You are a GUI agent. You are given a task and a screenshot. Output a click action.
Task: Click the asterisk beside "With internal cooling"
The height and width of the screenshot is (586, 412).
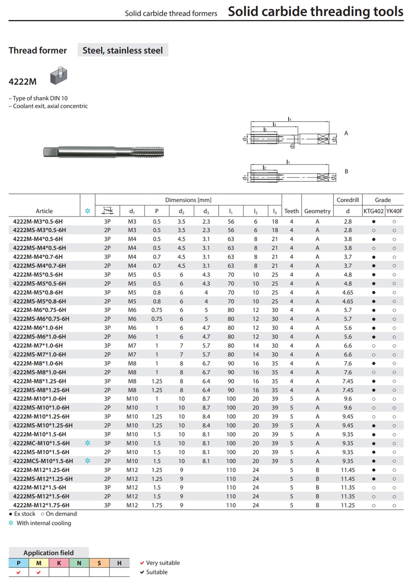click(x=11, y=523)
